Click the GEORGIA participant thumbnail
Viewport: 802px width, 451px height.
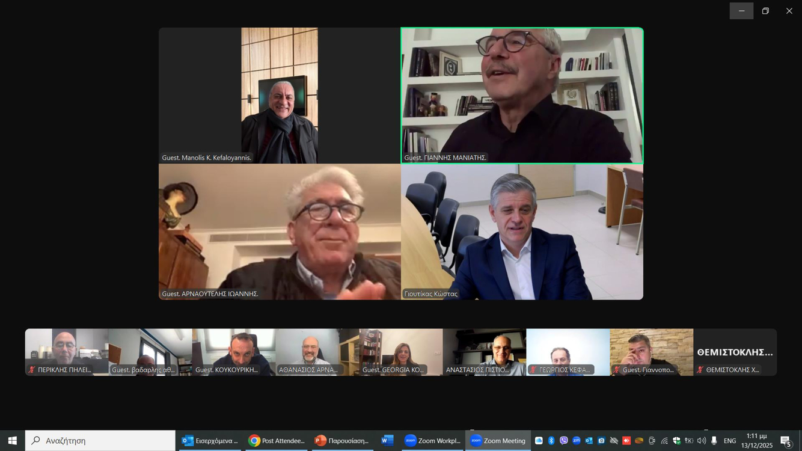401,352
